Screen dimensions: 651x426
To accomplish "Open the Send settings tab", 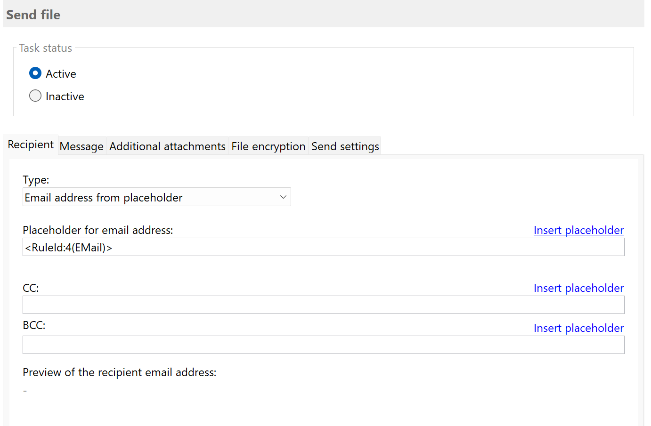I will point(344,146).
